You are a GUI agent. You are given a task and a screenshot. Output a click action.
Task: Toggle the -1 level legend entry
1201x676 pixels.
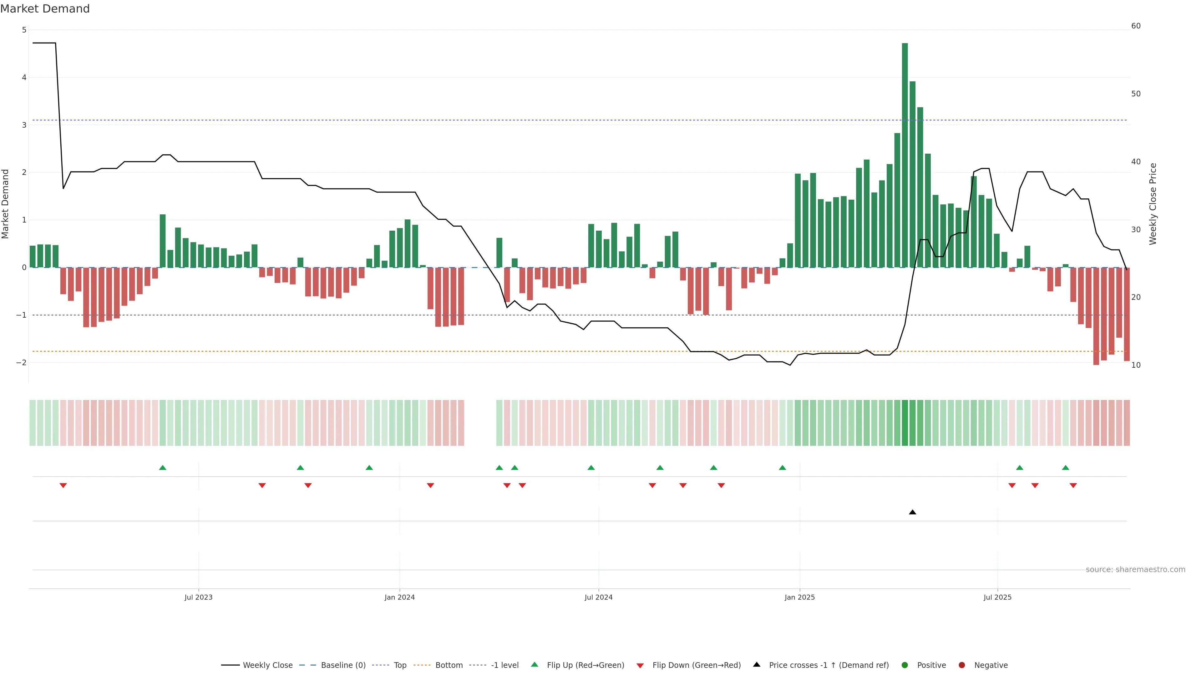click(x=504, y=665)
